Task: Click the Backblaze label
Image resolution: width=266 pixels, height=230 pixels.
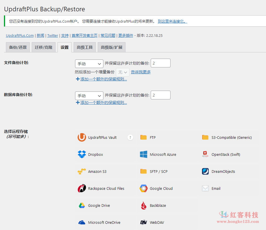Action: 158,206
